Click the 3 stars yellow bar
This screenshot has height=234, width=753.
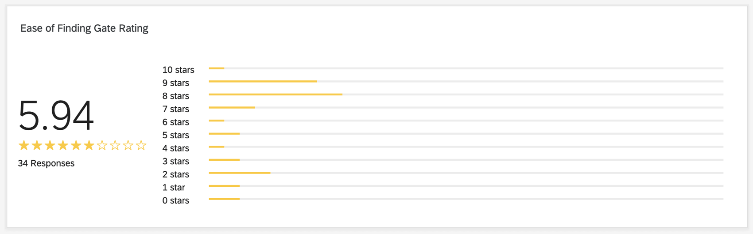(224, 160)
